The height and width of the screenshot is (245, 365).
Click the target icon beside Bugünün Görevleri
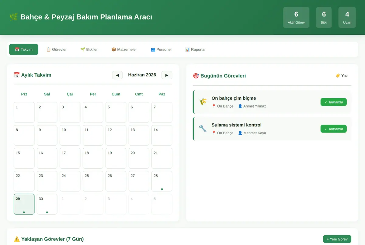[x=196, y=76]
